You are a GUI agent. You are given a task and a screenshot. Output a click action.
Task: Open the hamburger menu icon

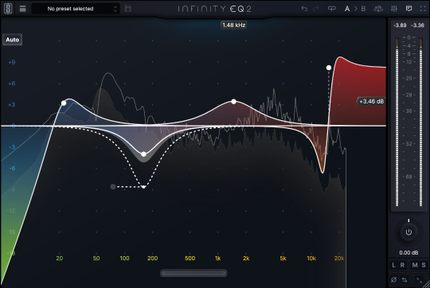[23, 9]
